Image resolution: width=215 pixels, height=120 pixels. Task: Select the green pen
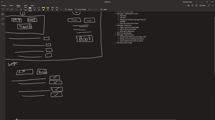point(39,9)
